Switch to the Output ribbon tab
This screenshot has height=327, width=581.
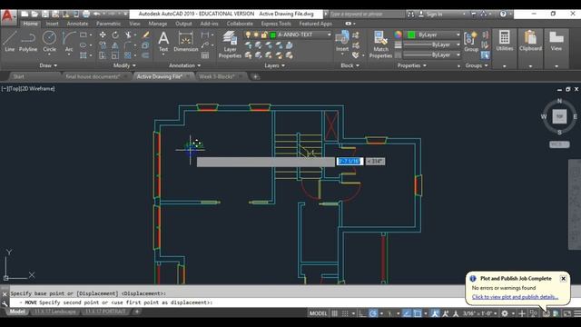pyautogui.click(x=183, y=24)
